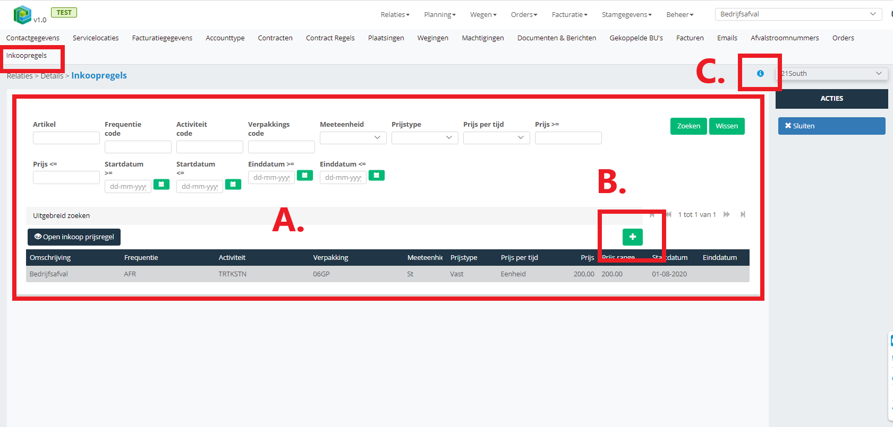Open the Prijstype dropdown

(x=424, y=137)
